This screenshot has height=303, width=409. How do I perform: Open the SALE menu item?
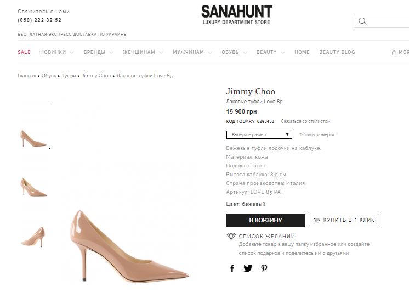tap(24, 52)
